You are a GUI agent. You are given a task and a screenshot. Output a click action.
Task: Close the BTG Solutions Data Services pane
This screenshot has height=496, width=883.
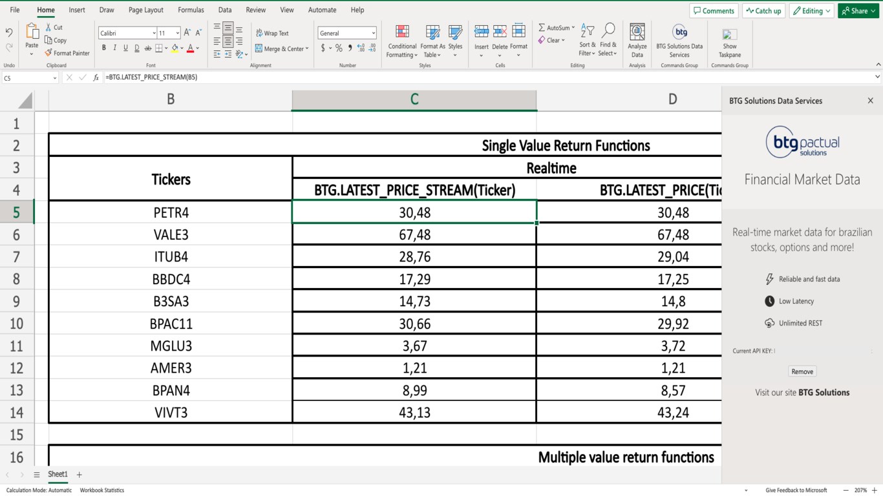[870, 101]
